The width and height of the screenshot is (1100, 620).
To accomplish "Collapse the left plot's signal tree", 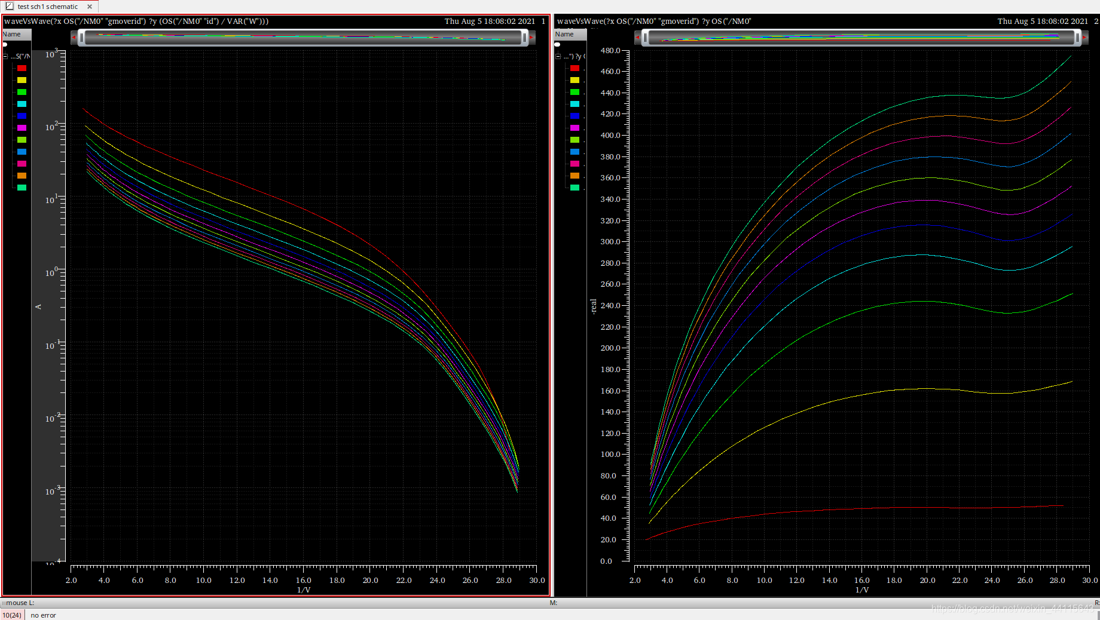I will [x=5, y=56].
